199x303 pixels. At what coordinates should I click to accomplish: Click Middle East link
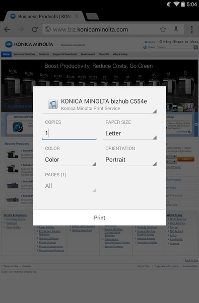(x=176, y=231)
